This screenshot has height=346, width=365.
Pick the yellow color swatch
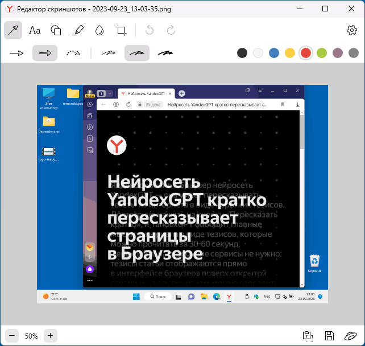point(290,53)
